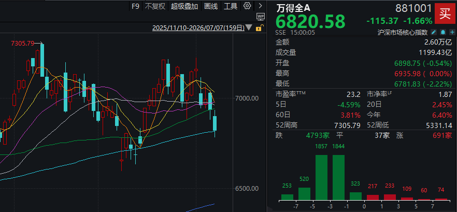Click the red distribution bar labeled 233
Screen dimensions: 457x212
click(390, 197)
